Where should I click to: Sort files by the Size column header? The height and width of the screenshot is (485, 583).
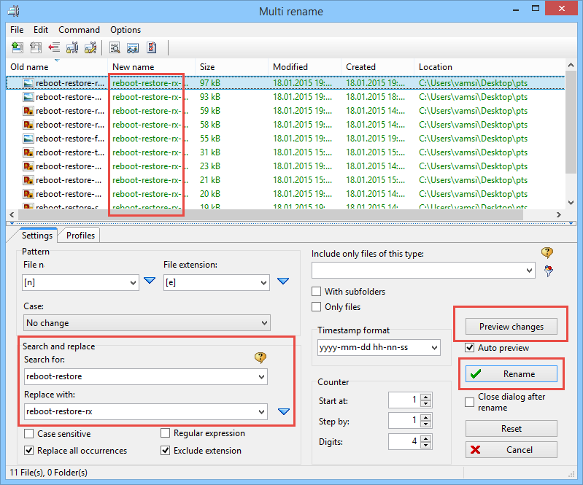231,67
